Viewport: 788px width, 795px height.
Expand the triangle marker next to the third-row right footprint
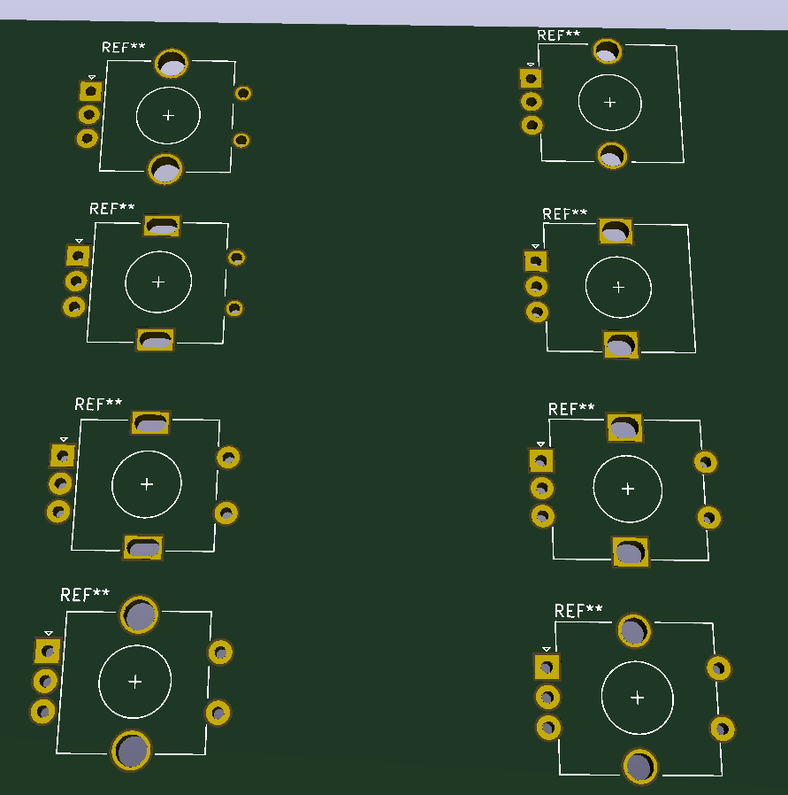click(540, 445)
